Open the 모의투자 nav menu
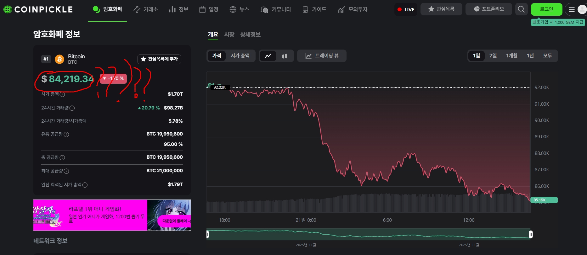587x255 pixels. [x=353, y=9]
